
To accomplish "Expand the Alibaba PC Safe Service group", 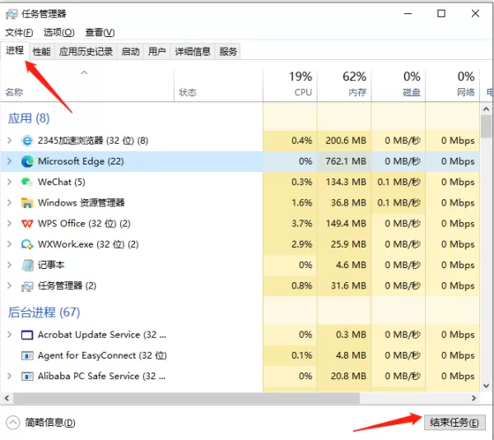I will click(x=9, y=376).
